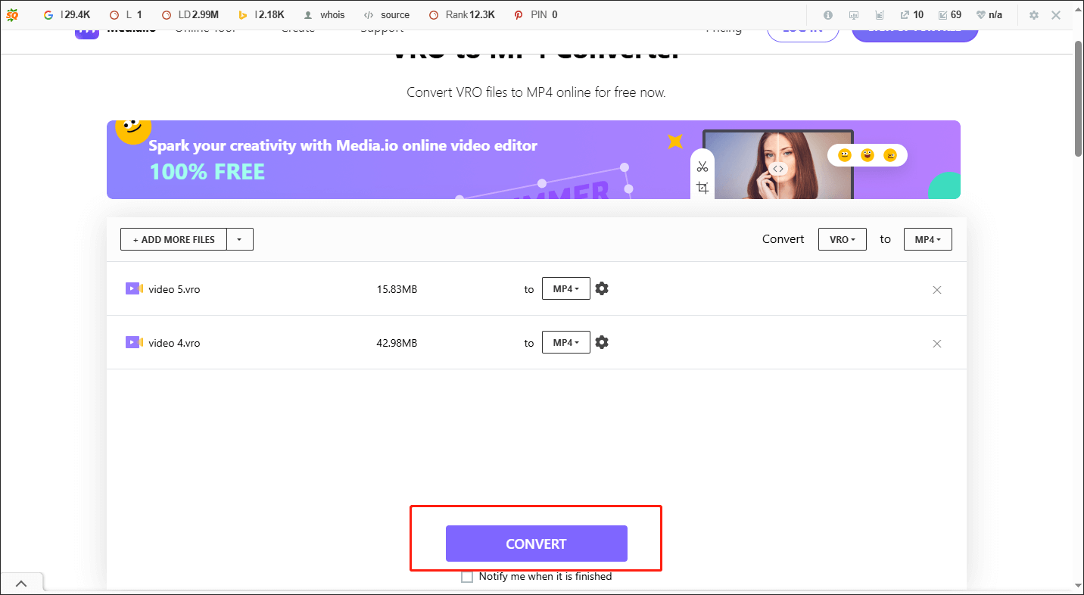Click the video file icon for video 5.vro

(x=134, y=288)
